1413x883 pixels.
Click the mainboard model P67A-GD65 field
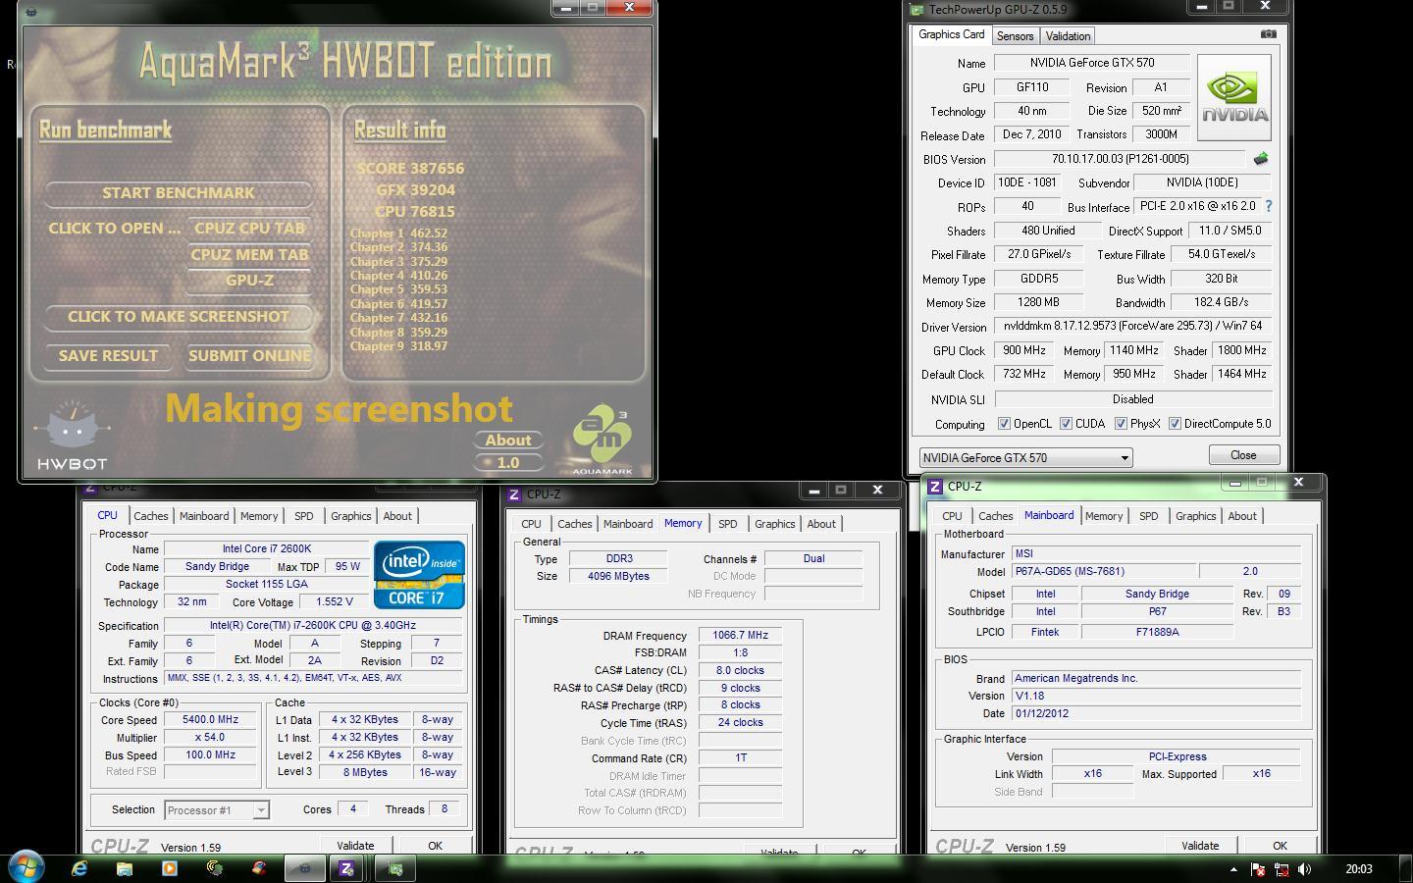point(1104,572)
